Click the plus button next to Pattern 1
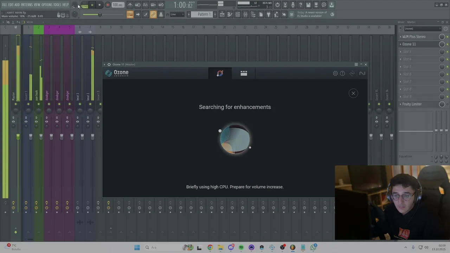Viewport: 450px width, 253px height. (214, 14)
